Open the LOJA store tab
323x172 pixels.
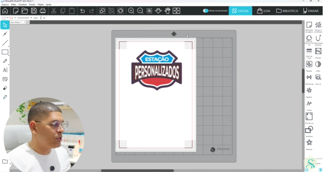click(263, 11)
